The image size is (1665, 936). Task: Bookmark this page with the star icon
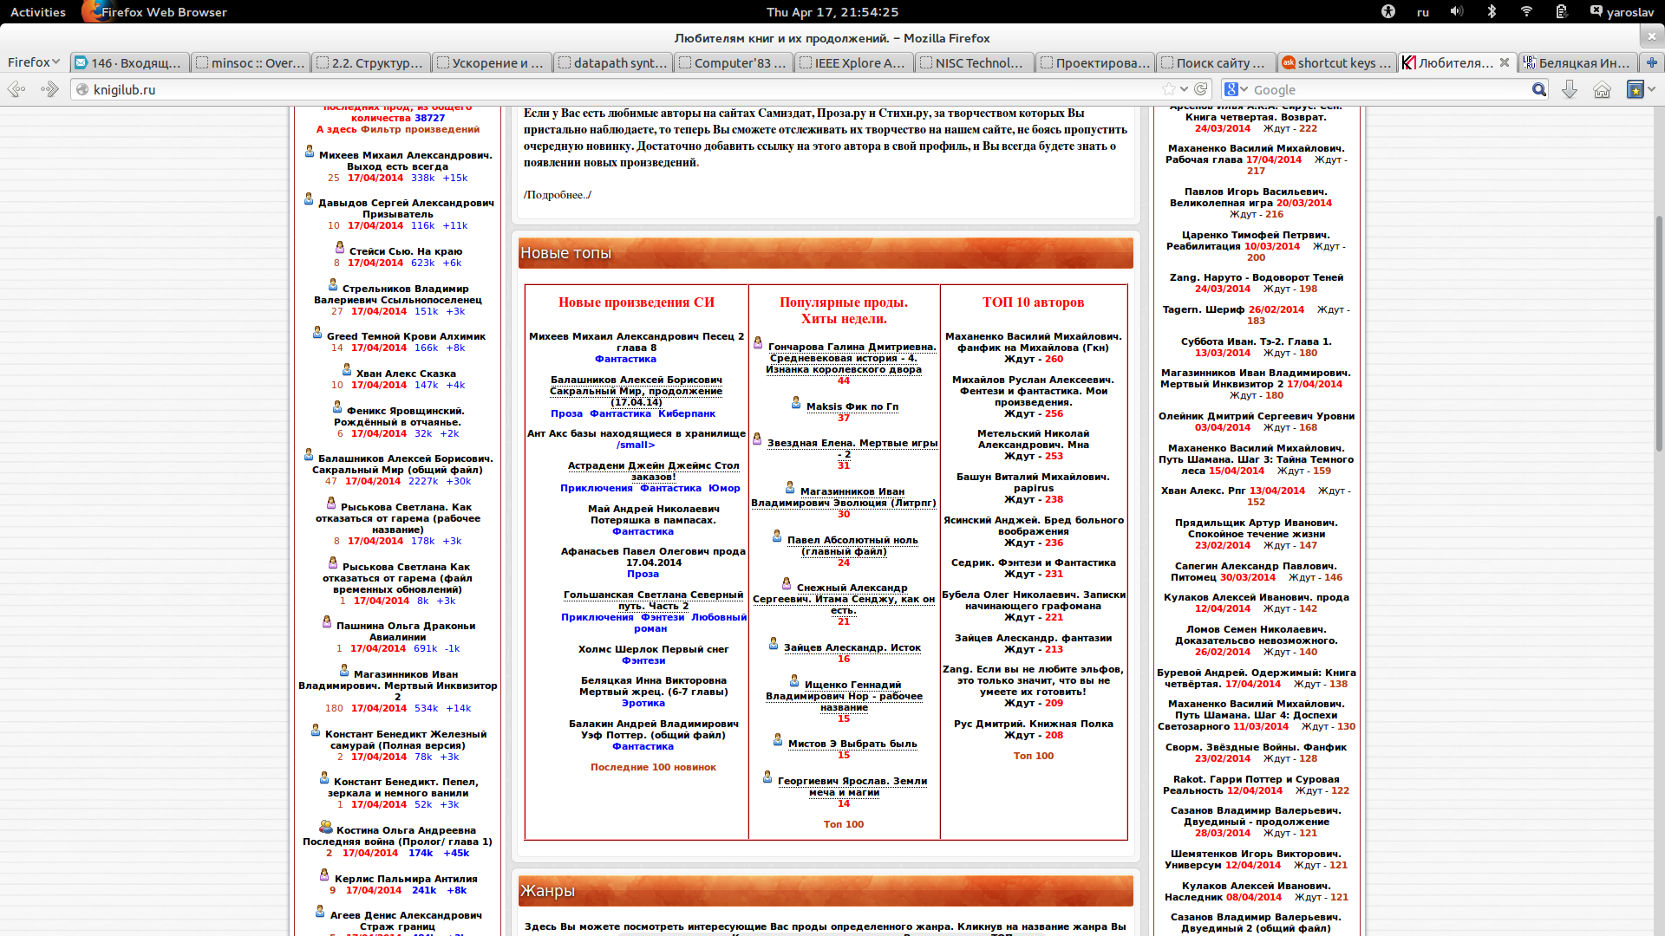1168,89
